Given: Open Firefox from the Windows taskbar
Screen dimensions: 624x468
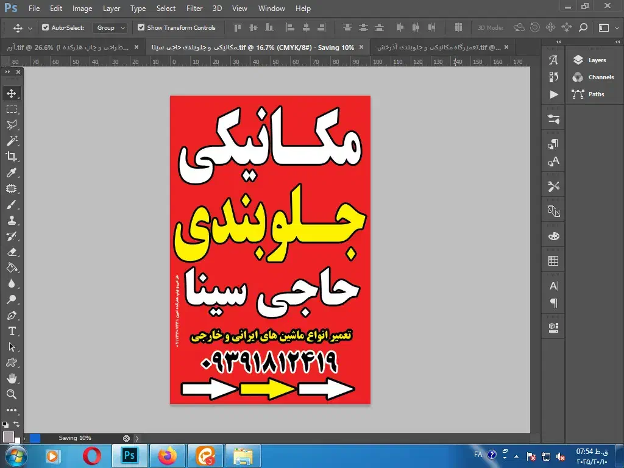Looking at the screenshot, I should pyautogui.click(x=166, y=455).
